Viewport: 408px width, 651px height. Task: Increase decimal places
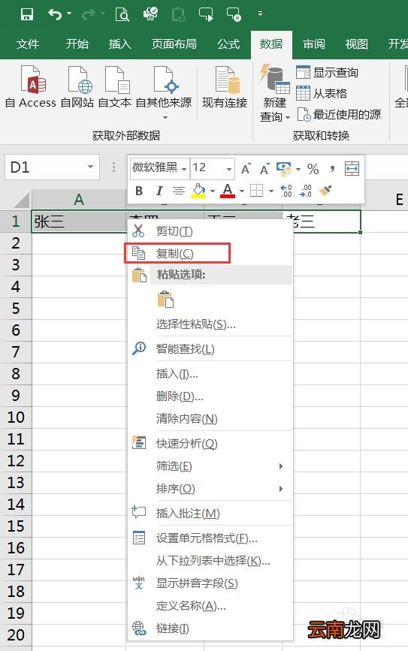click(x=286, y=191)
